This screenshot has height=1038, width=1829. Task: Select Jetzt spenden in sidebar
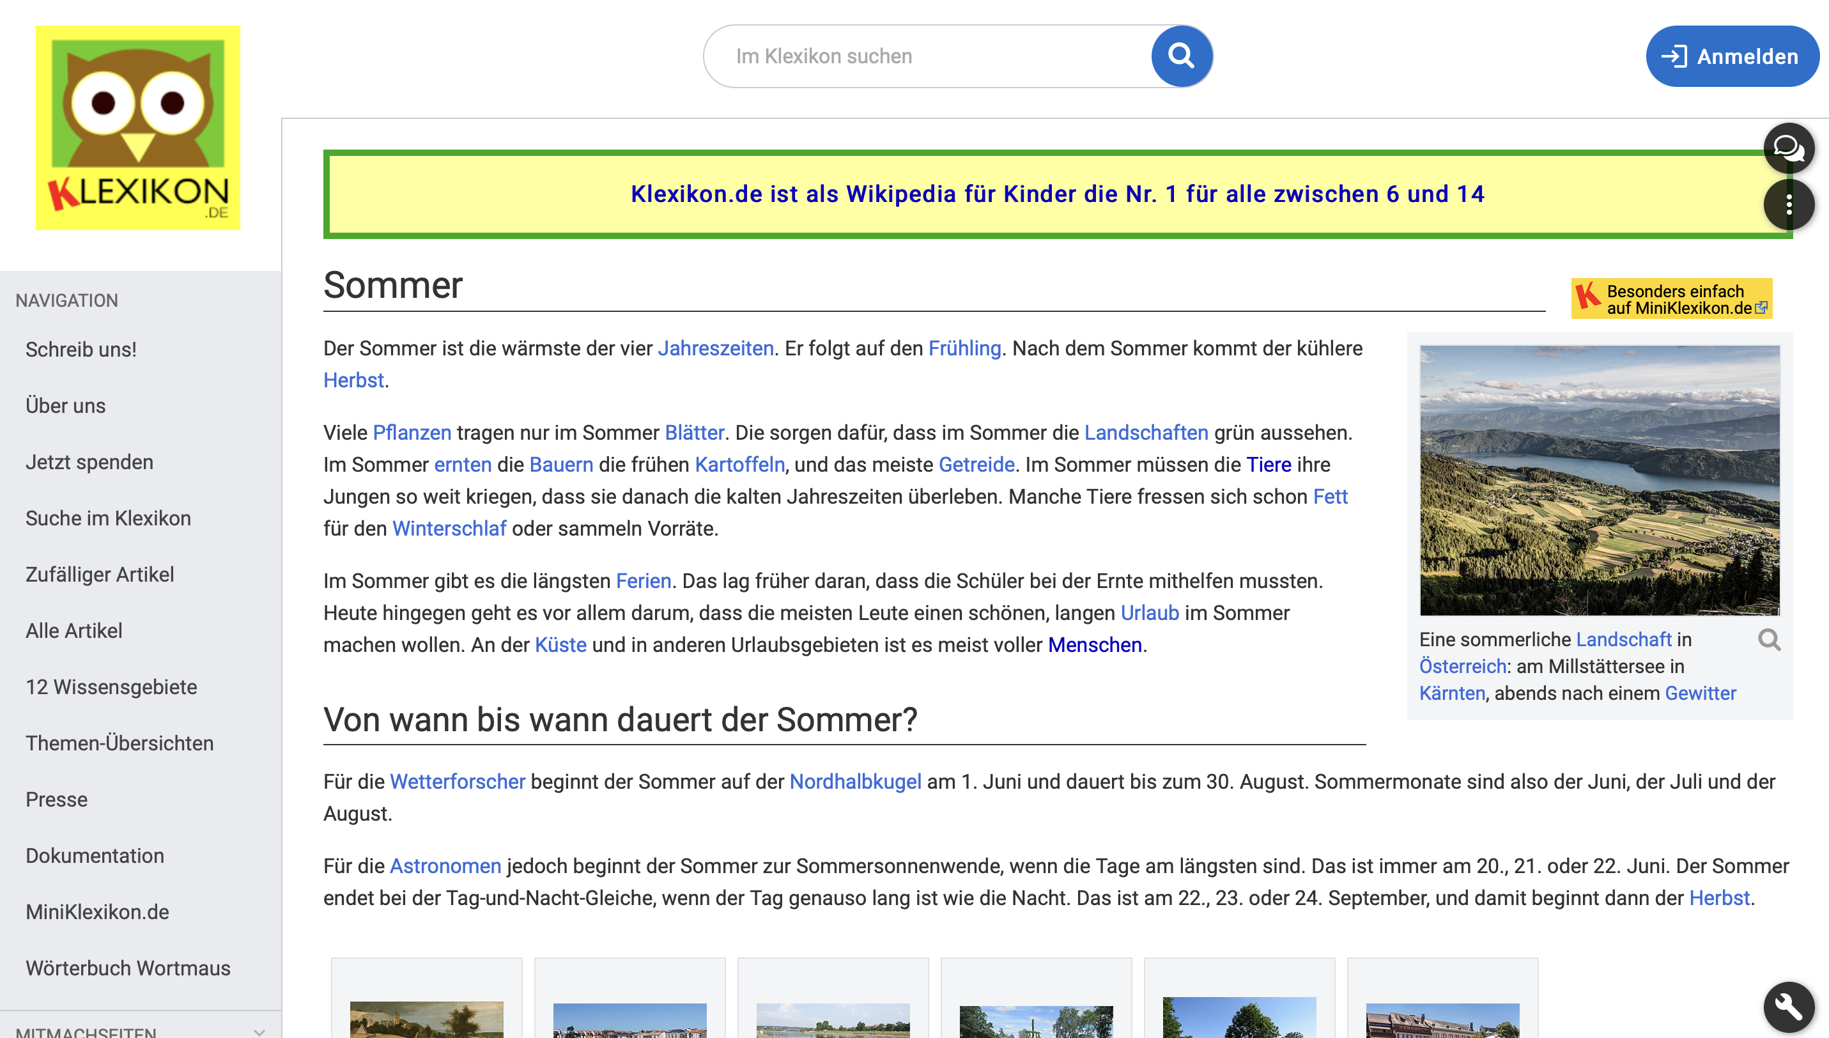(x=90, y=462)
